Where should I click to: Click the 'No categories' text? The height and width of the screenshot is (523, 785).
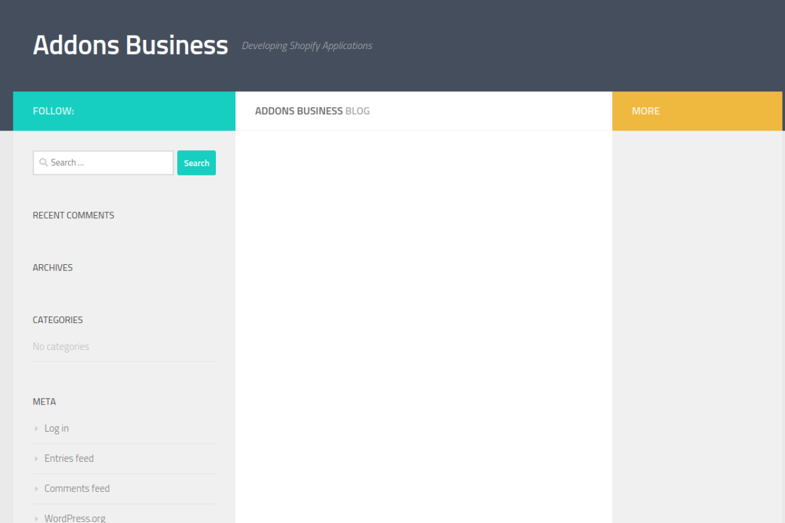pyautogui.click(x=61, y=346)
